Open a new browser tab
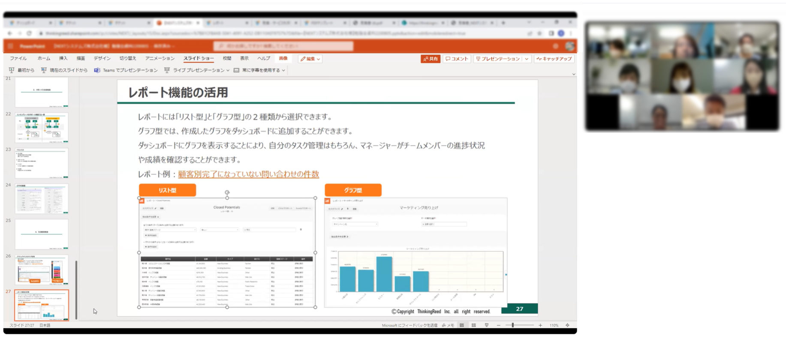Viewport: 786px width, 342px height. coord(503,22)
